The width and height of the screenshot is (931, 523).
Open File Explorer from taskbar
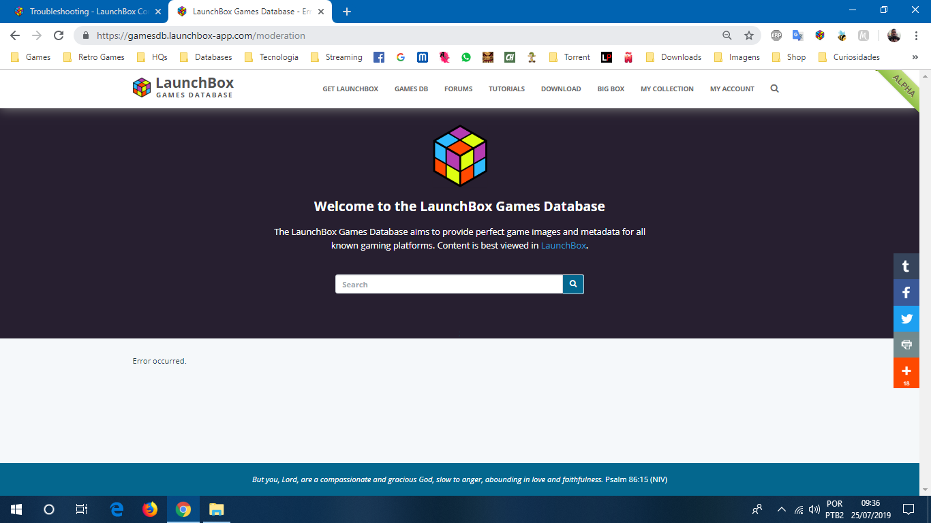[x=216, y=509]
